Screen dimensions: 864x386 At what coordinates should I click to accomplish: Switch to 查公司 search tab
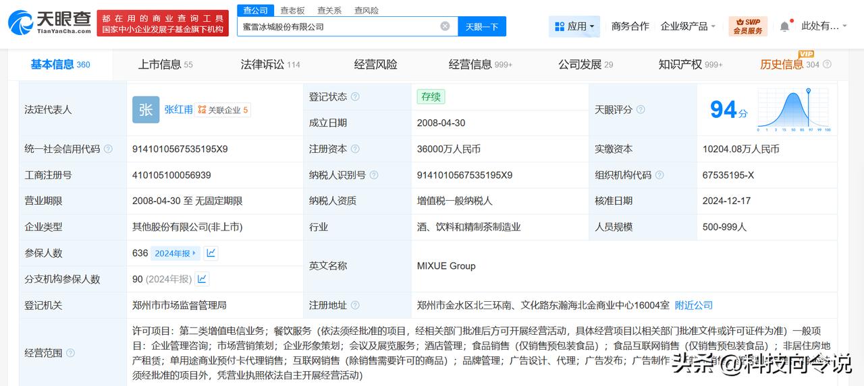(x=255, y=10)
